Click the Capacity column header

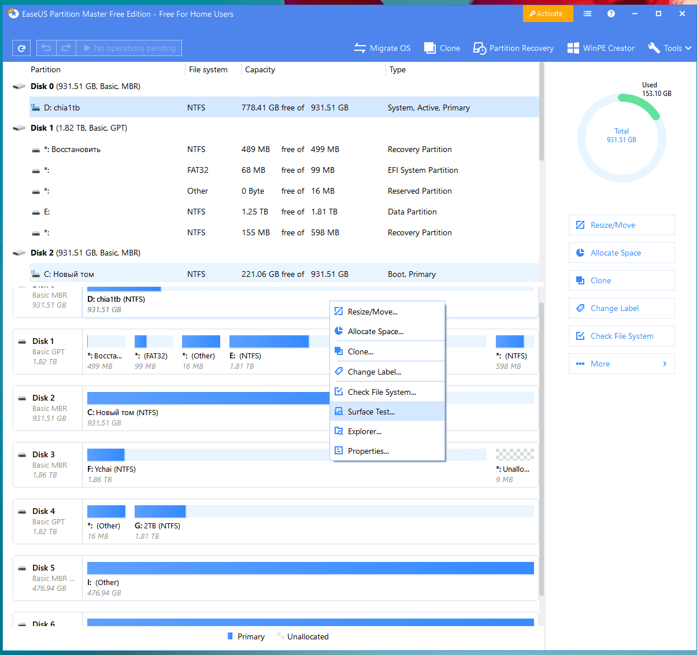point(260,69)
